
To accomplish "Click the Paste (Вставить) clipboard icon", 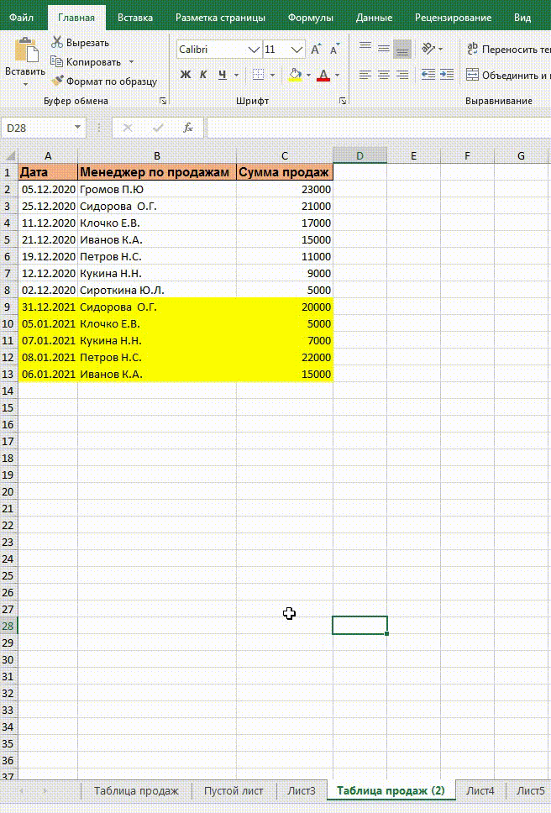I will coord(25,50).
